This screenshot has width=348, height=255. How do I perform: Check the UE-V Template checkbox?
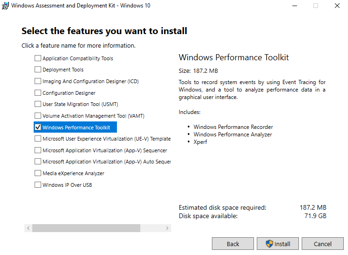[38, 139]
